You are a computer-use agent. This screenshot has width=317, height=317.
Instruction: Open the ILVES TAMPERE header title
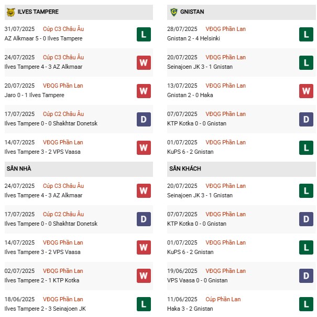[38, 12]
